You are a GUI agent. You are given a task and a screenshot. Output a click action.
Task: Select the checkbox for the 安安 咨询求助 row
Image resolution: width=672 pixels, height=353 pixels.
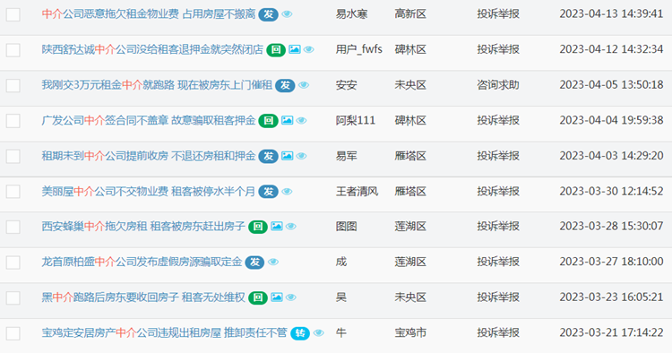(13, 85)
